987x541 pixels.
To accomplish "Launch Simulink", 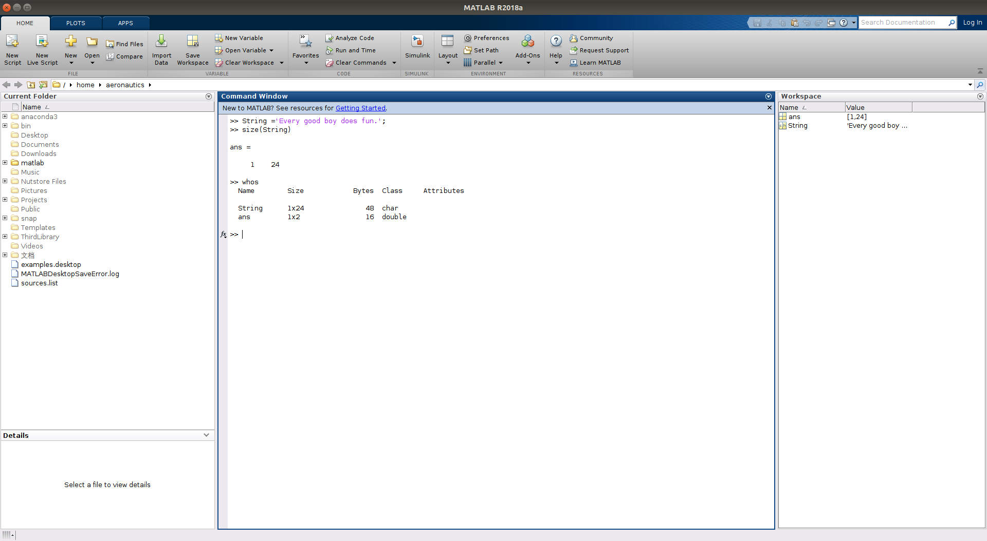I will [417, 46].
